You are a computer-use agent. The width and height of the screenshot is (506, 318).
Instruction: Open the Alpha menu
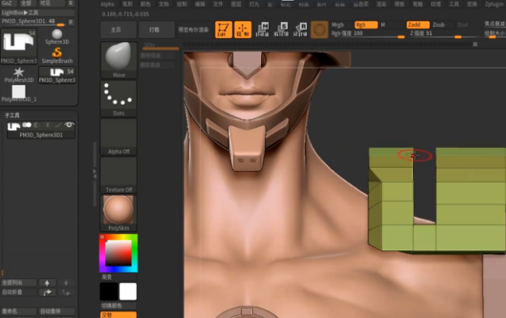click(107, 4)
